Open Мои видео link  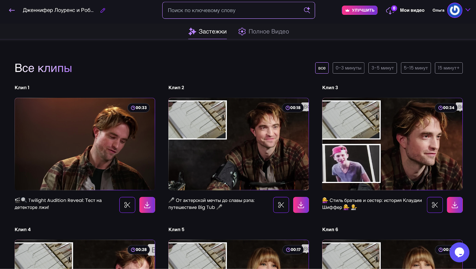[x=412, y=10]
